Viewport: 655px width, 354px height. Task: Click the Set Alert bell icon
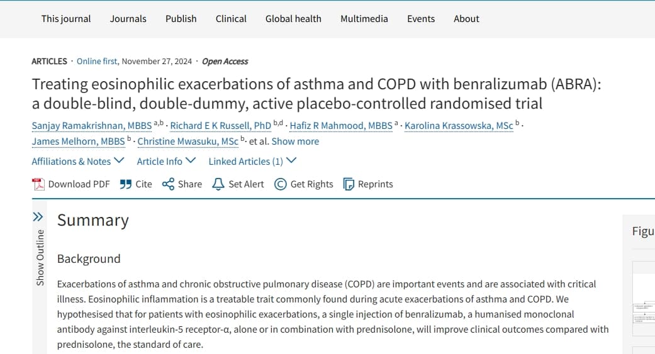click(218, 184)
